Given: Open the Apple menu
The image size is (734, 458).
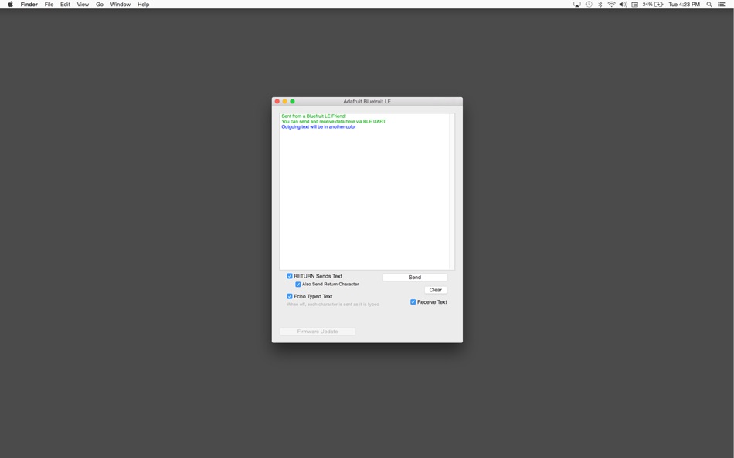Looking at the screenshot, I should click(x=10, y=4).
